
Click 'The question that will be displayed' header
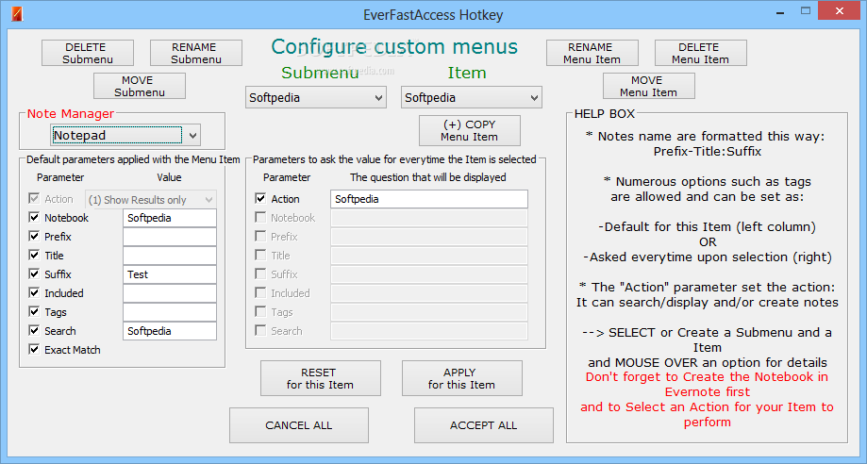(428, 177)
